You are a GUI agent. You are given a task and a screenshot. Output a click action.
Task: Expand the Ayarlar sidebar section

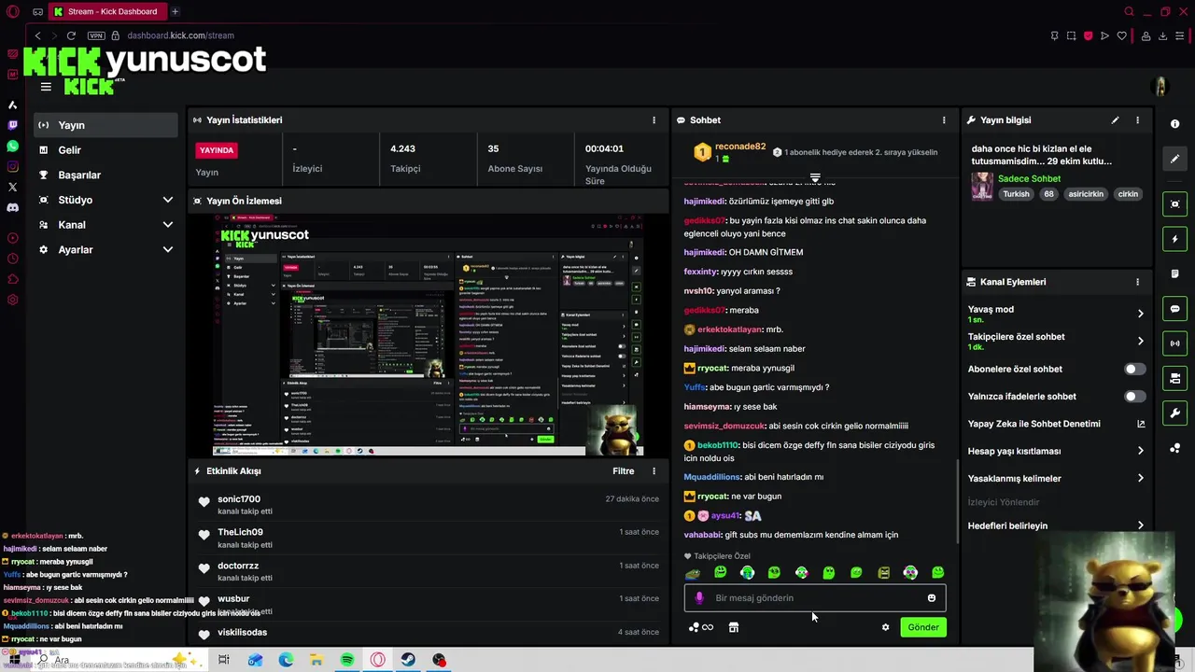(168, 250)
